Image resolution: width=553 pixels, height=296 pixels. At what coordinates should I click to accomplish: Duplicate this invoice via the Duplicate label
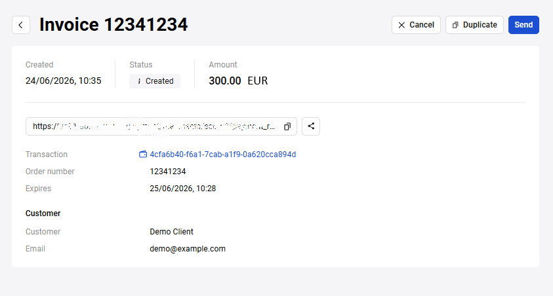click(x=480, y=25)
